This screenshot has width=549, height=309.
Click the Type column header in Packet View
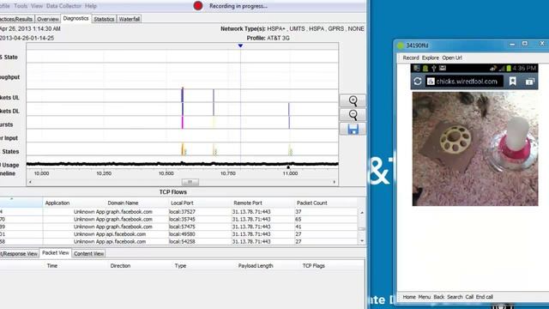tap(180, 266)
